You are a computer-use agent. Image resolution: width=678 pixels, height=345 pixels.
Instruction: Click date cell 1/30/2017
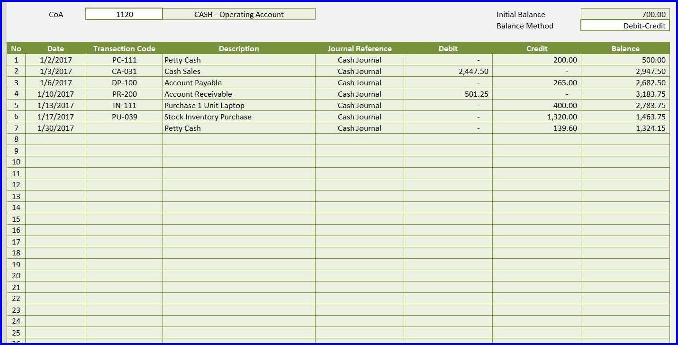pyautogui.click(x=55, y=128)
